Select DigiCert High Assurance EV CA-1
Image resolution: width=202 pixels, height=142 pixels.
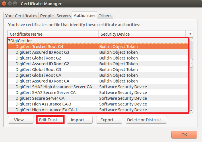pyautogui.click(x=98, y=110)
